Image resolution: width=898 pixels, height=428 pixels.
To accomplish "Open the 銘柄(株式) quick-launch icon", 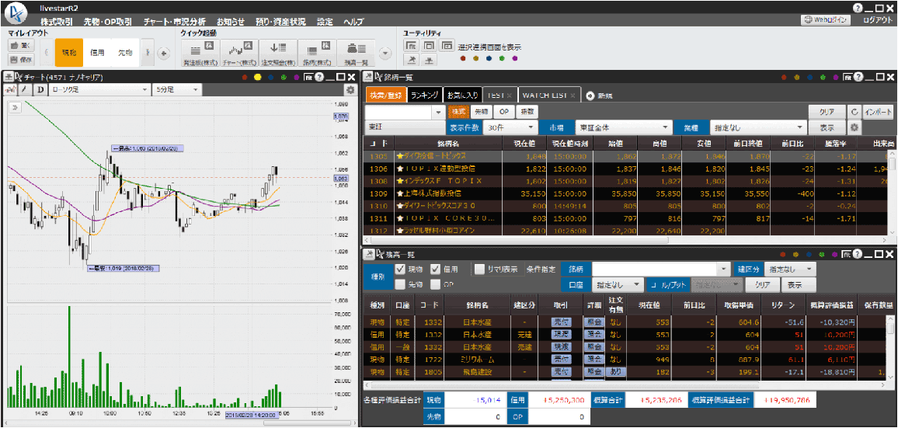I will 316,53.
